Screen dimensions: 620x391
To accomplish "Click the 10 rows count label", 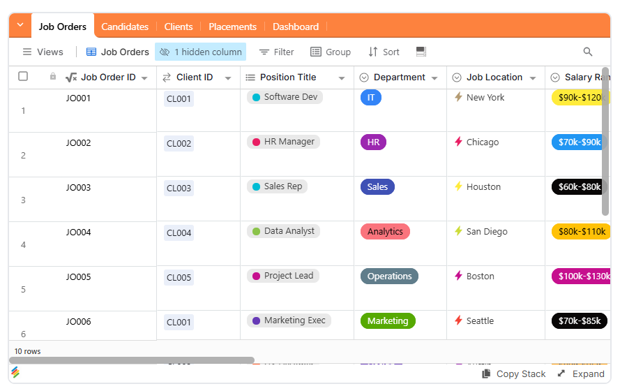I will pyautogui.click(x=28, y=351).
